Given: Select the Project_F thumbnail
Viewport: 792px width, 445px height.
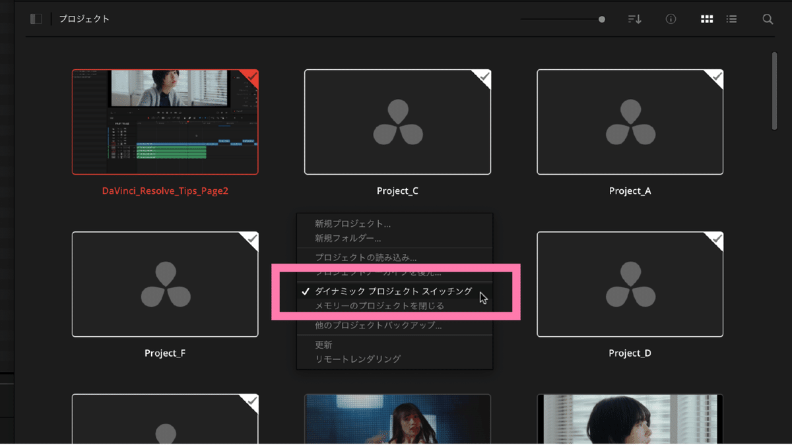Looking at the screenshot, I should [x=165, y=284].
